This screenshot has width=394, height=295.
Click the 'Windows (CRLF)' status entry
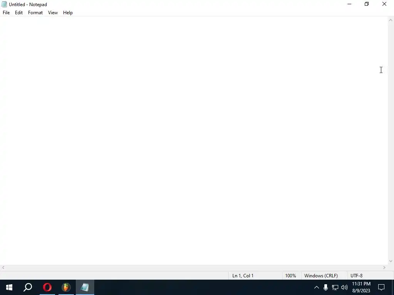click(x=321, y=276)
